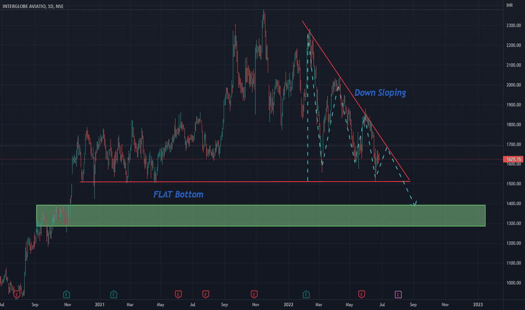The image size is (525, 310).
Task: Click the 1900.00 price axis label
Action: (514, 105)
